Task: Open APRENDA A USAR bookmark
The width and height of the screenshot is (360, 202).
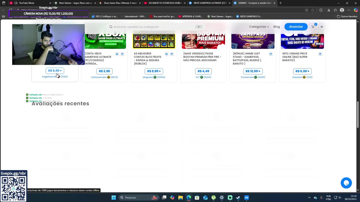Action: coord(190,16)
